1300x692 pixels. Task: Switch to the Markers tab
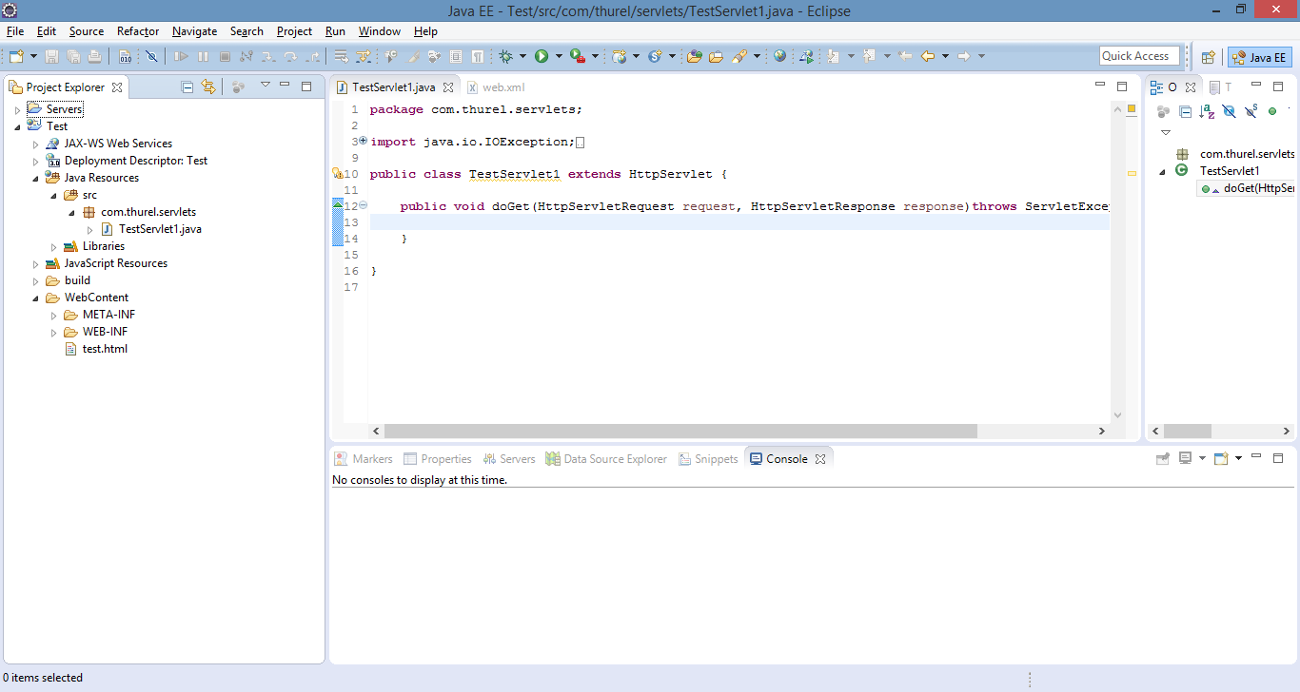[364, 458]
